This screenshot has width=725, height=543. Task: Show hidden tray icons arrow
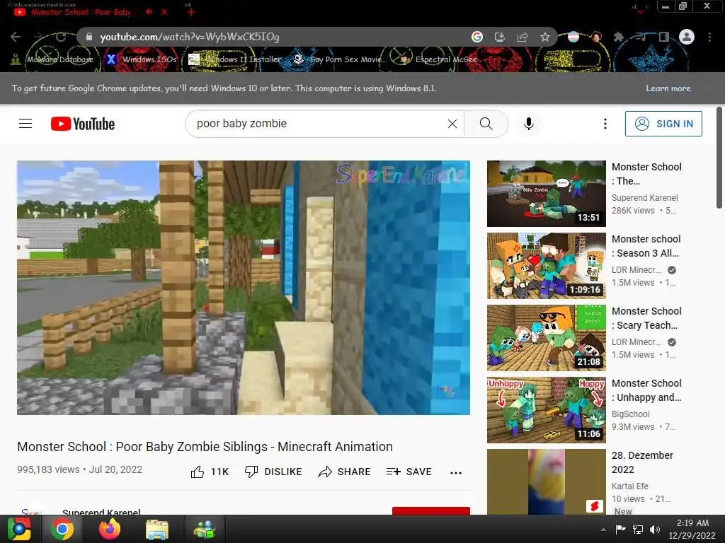pos(603,530)
